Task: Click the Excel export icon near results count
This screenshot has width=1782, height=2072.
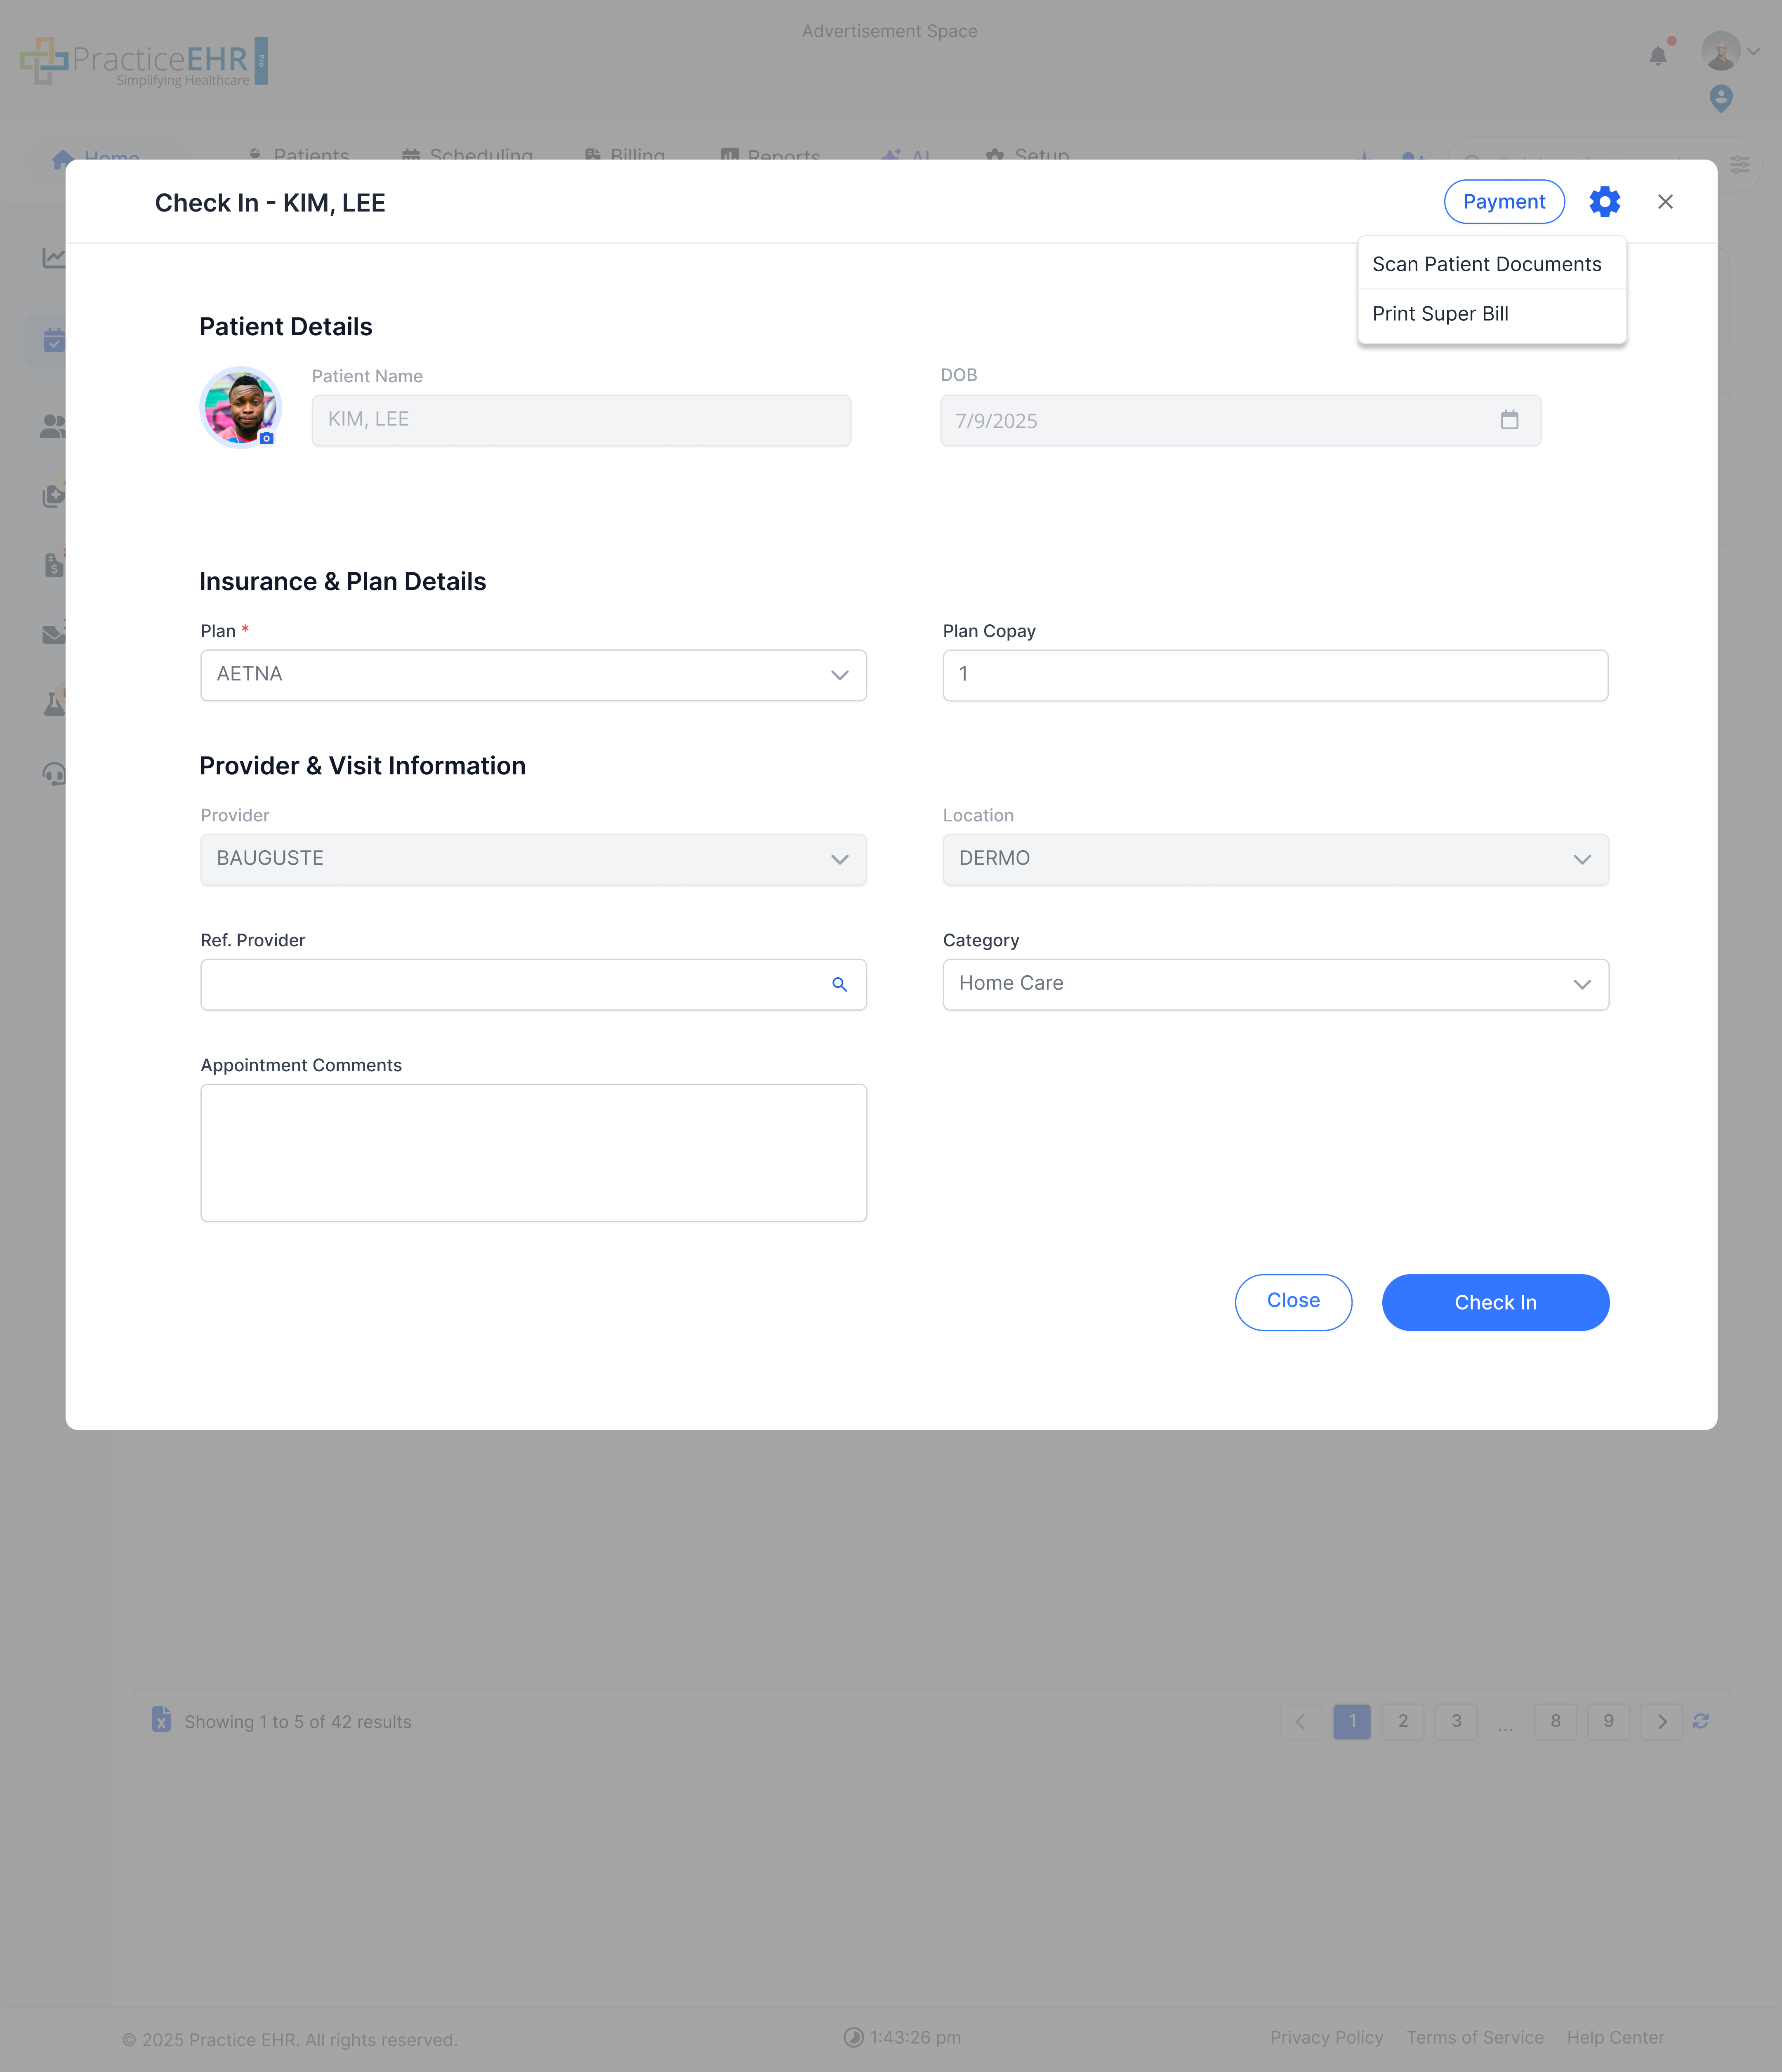Action: pos(161,1719)
